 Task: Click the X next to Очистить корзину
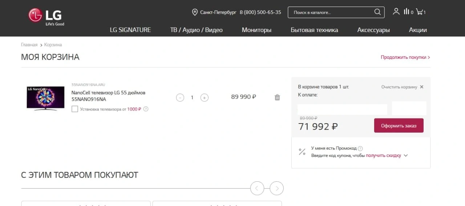[421, 87]
